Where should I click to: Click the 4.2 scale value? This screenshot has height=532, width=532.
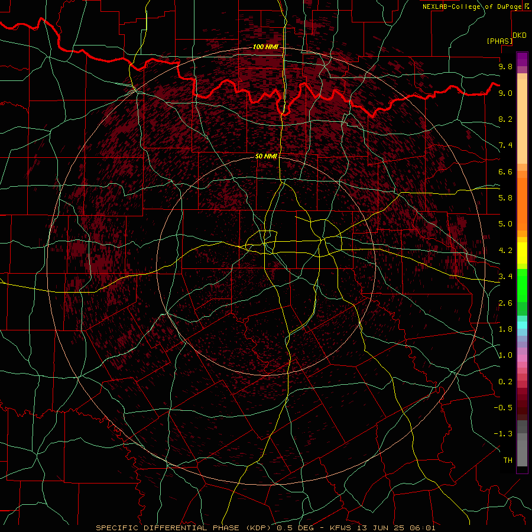pyautogui.click(x=505, y=251)
